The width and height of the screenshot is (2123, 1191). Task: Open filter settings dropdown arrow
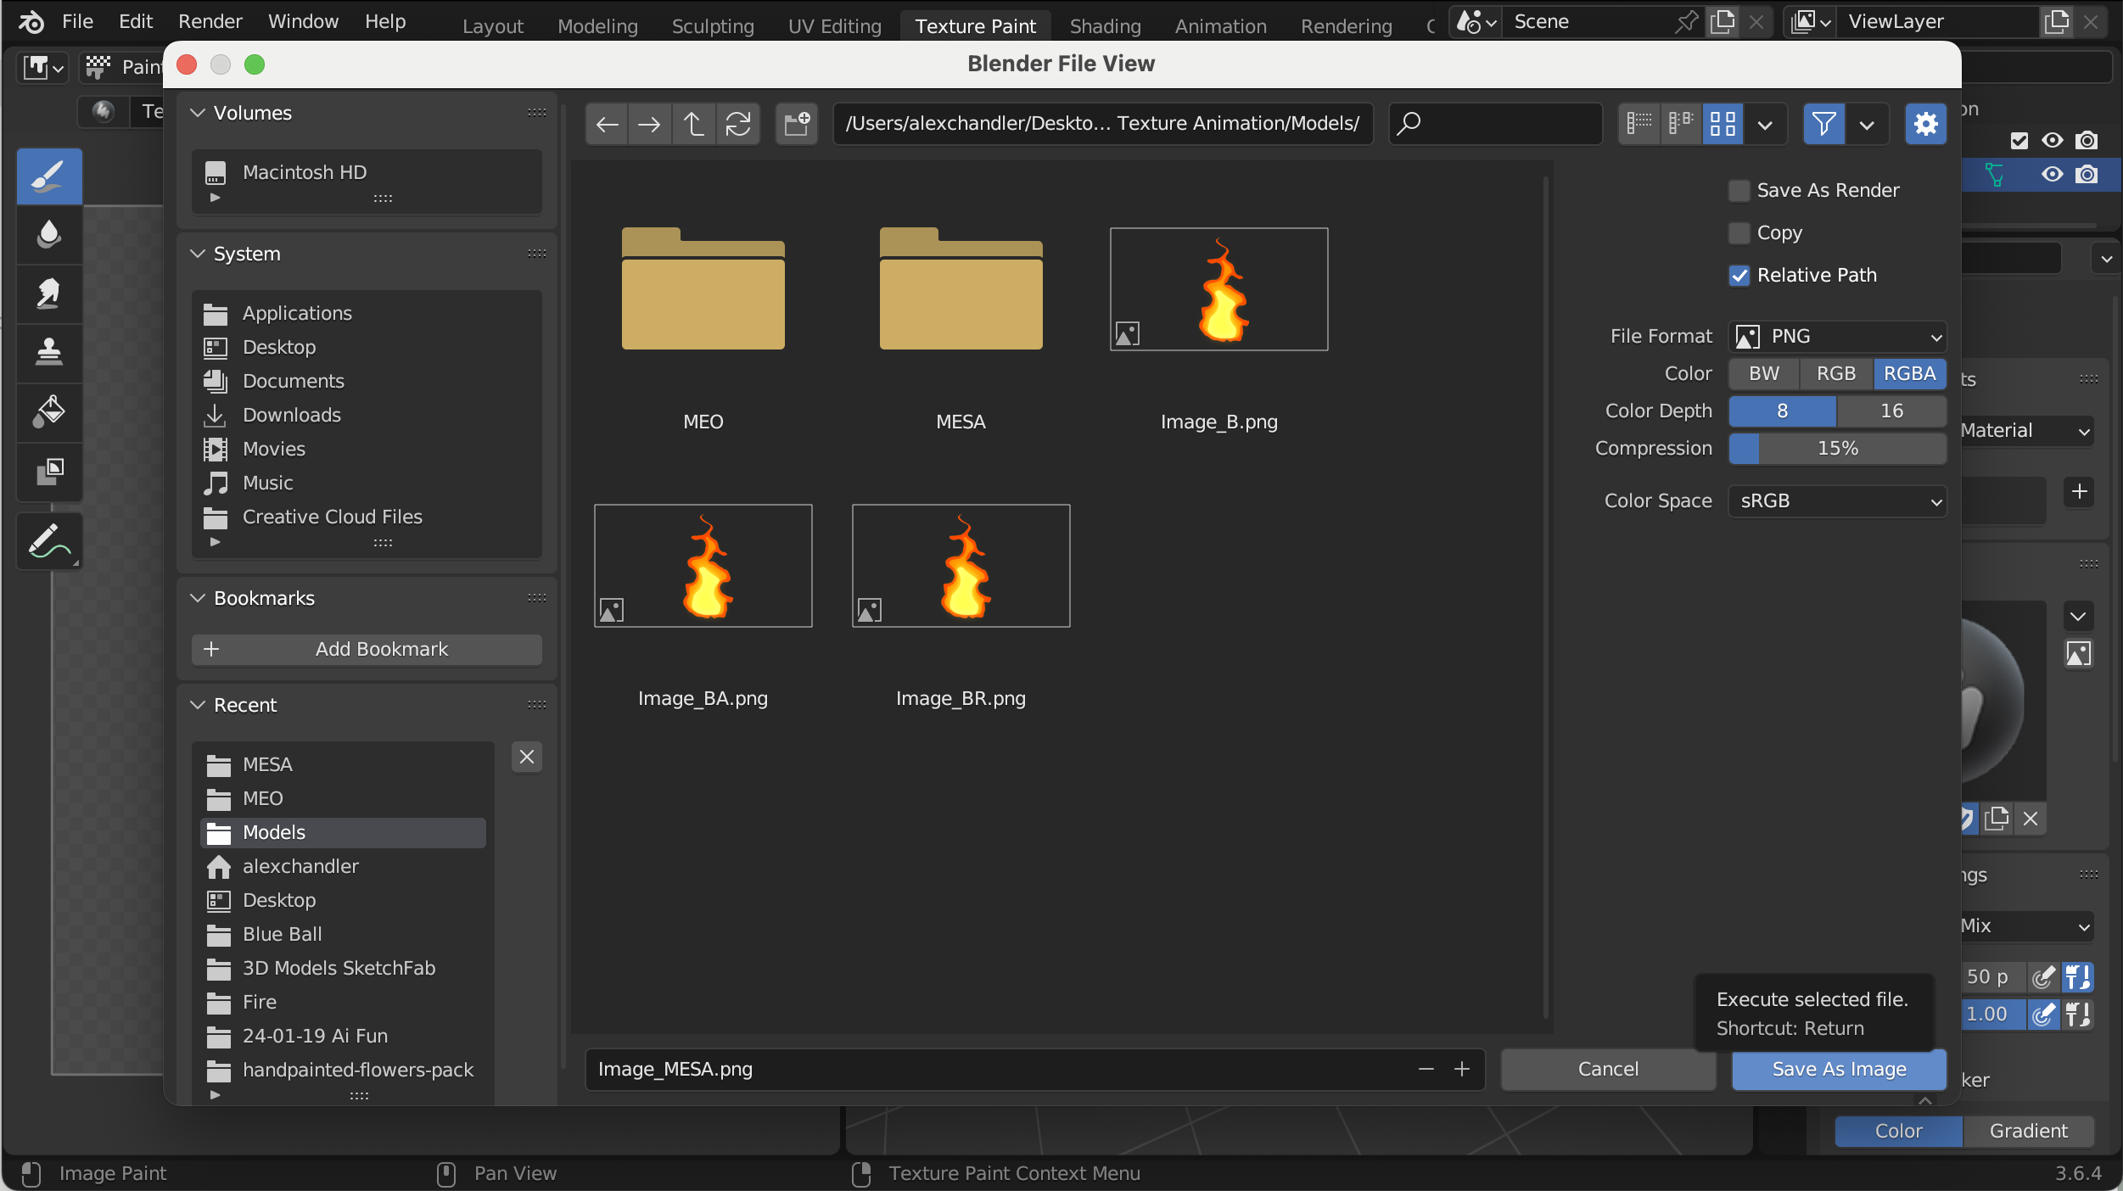pos(1867,124)
